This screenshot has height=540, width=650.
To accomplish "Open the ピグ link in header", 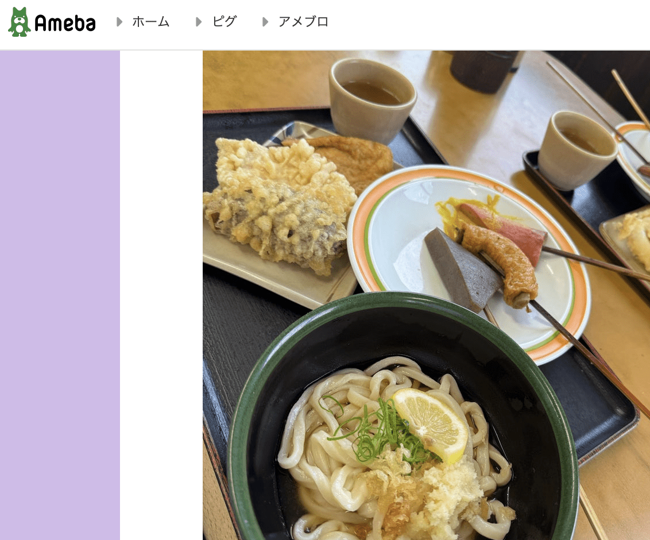I will (x=225, y=22).
